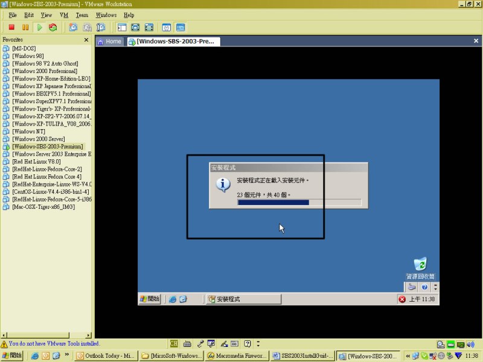This screenshot has height=362, width=483.
Task: Click the Revert to Snapshot toolbar icon
Action: click(x=87, y=27)
